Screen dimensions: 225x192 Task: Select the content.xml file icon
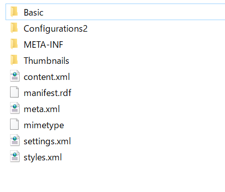pos(15,76)
